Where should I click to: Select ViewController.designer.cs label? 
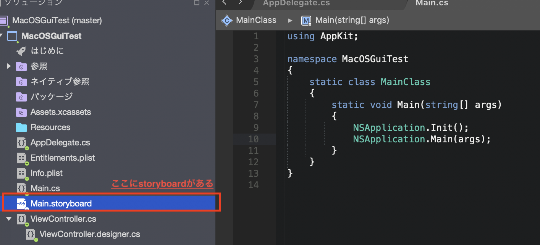click(90, 234)
